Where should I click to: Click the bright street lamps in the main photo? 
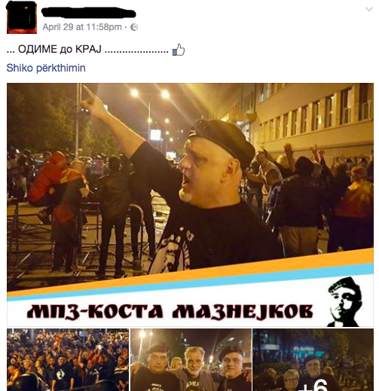[150, 93]
